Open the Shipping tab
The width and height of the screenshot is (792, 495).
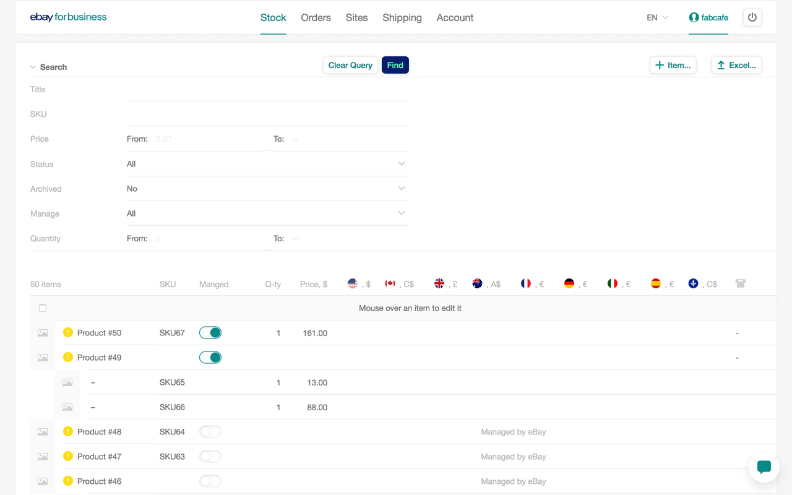tap(402, 17)
